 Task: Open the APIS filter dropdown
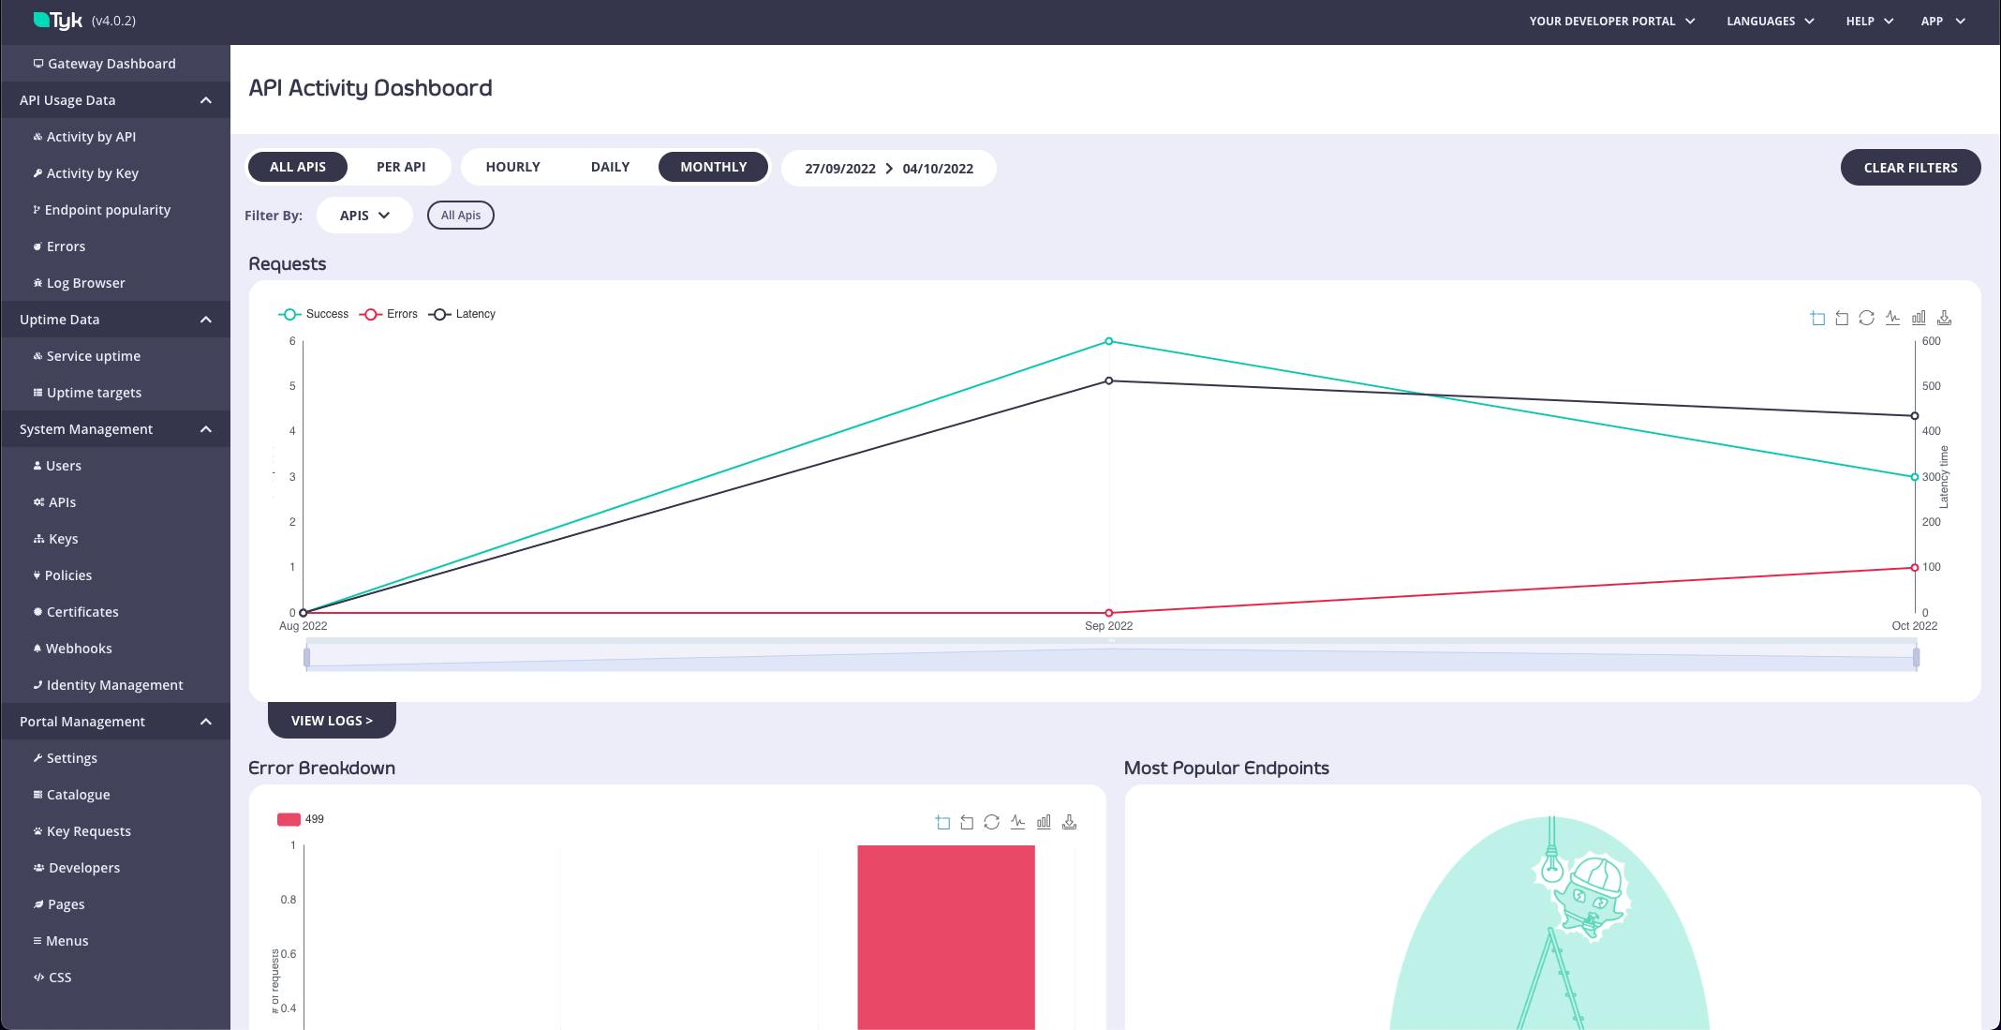click(x=364, y=216)
